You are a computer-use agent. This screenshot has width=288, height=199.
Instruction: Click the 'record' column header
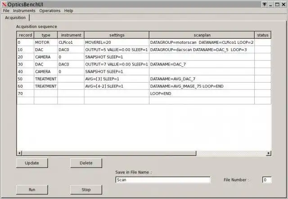[x=25, y=35]
